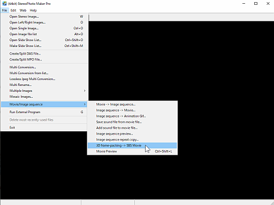Choose Exit from File menu
The image size is (274, 205).
point(44,128)
